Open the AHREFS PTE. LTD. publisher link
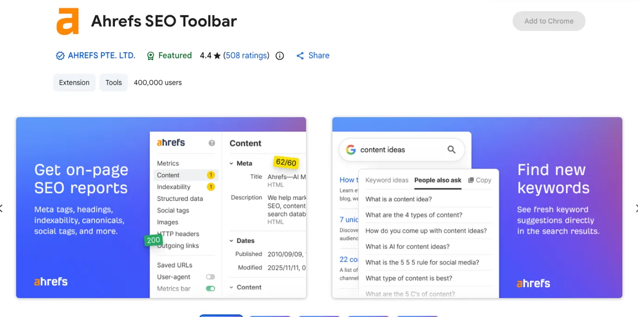638x317 pixels. tap(102, 56)
